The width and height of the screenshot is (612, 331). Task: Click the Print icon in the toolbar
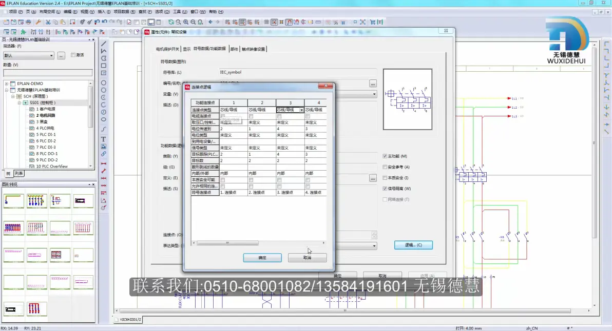28,22
